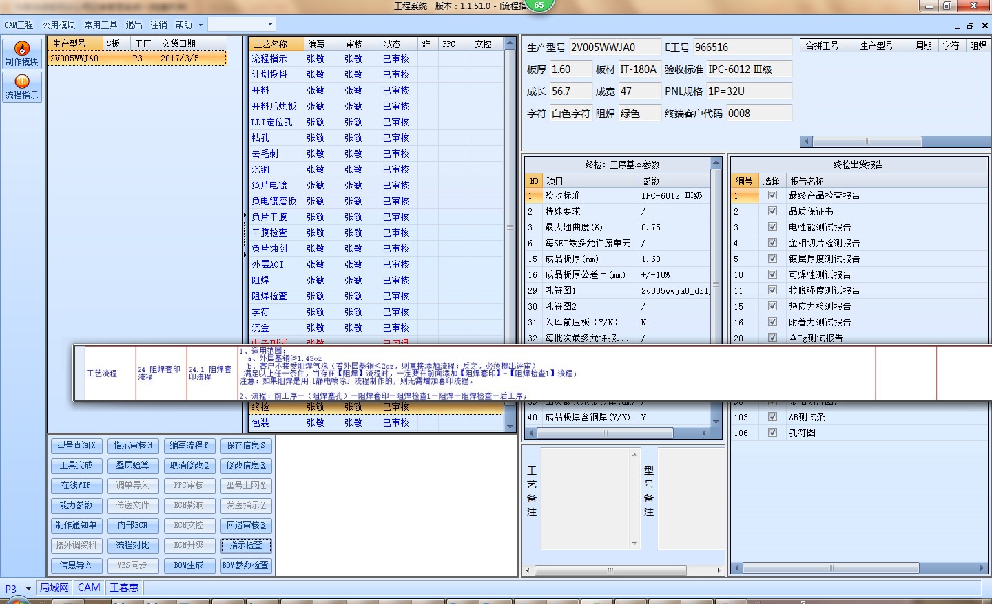
Task: Toggle checkbox for 拉脱强度测试报告
Action: coord(772,290)
